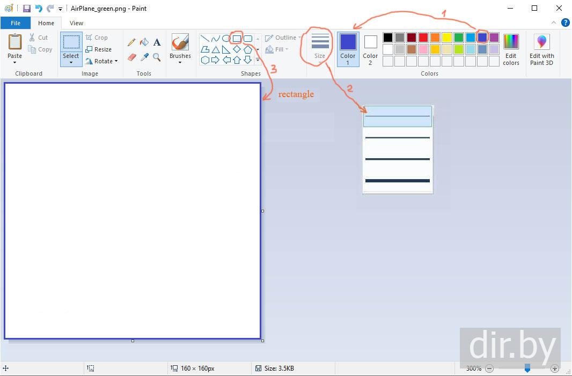Select the Fill with color bucket tool
The width and height of the screenshot is (572, 376).
[x=144, y=42]
